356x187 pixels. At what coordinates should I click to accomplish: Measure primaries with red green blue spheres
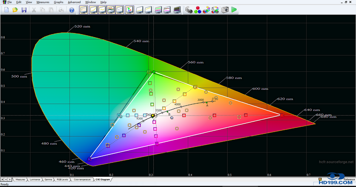pos(197,10)
